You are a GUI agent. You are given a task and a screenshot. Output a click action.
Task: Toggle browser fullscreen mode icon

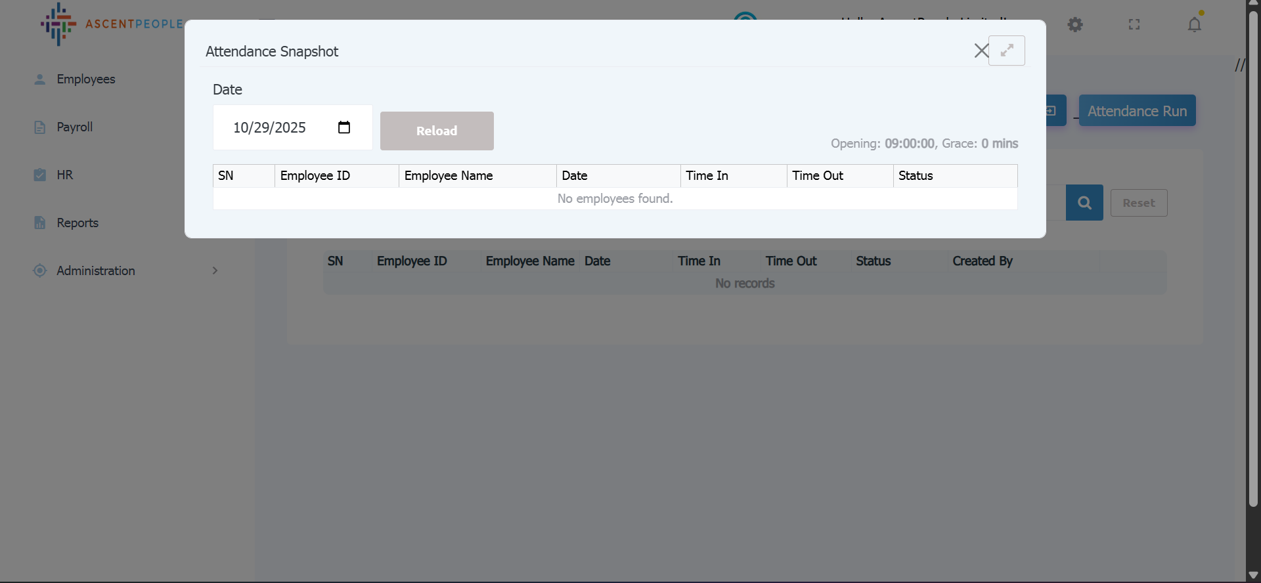click(x=1134, y=25)
